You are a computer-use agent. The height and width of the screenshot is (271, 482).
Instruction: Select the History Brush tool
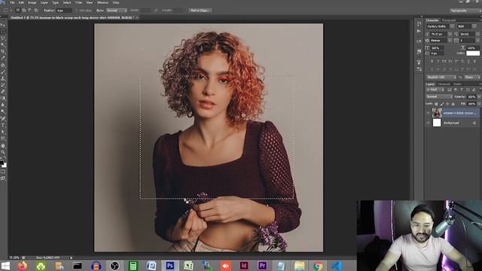(3, 85)
